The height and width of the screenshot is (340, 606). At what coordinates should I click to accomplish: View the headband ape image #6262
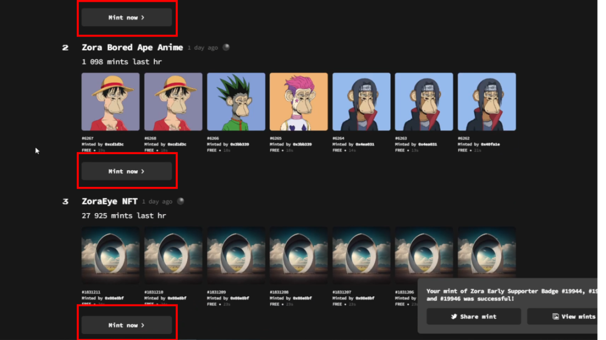point(486,102)
